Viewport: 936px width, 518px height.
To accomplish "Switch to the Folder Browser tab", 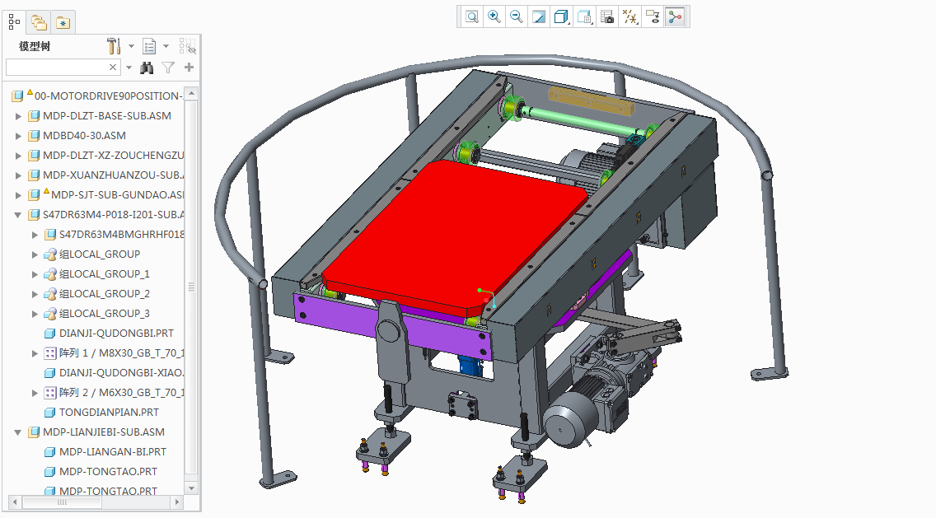I will point(38,21).
